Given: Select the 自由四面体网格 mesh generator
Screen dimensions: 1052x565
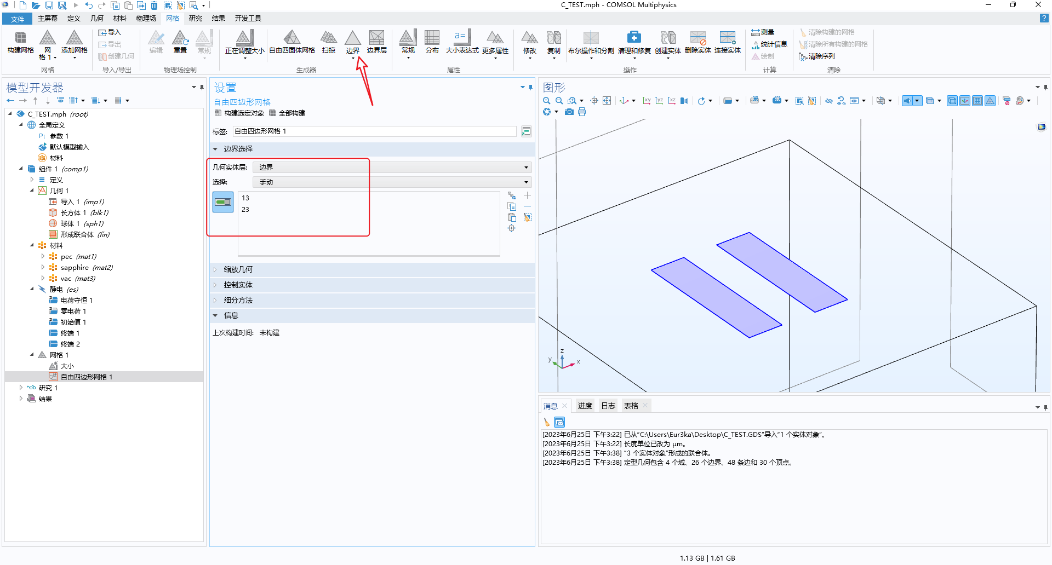Looking at the screenshot, I should [291, 42].
